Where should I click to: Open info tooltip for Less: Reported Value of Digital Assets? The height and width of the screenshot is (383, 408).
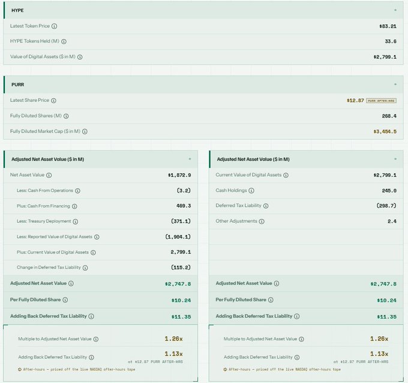click(x=97, y=237)
